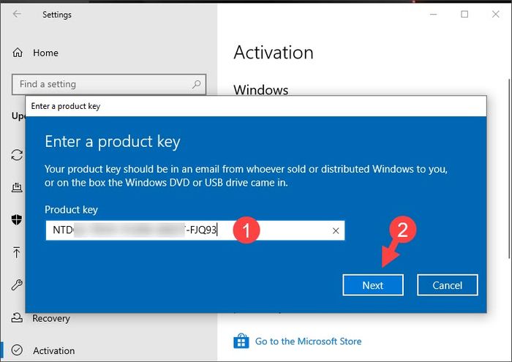Viewport: 512px width, 362px height.
Task: Click the Microsoft Store bag icon
Action: click(x=241, y=342)
